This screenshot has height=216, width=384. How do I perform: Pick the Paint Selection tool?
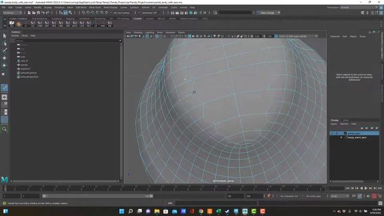4,50
